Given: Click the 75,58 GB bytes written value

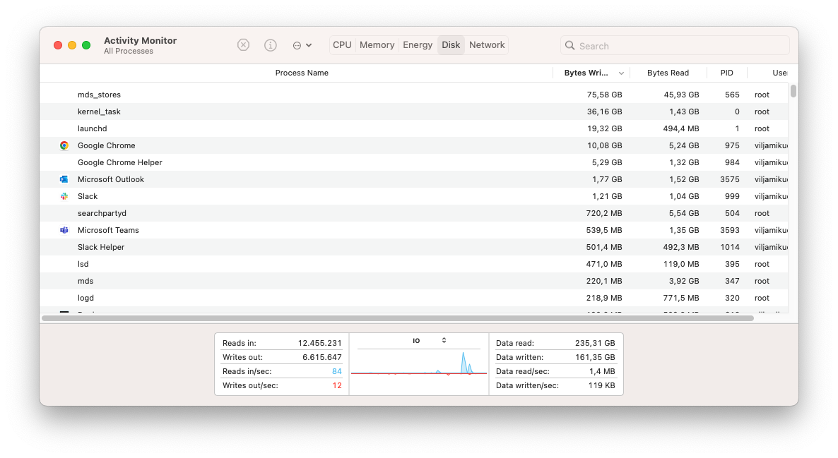Looking at the screenshot, I should coord(604,95).
